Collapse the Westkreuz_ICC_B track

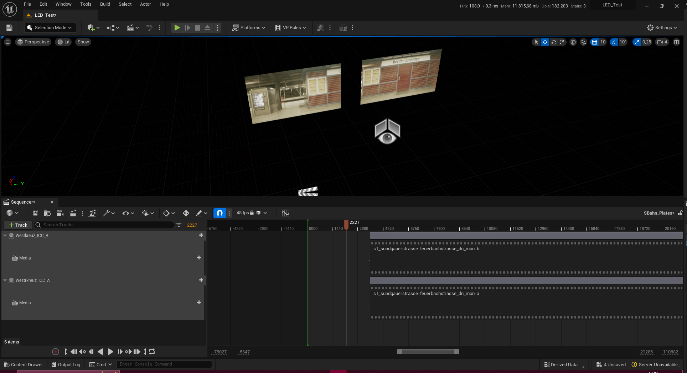[5, 236]
